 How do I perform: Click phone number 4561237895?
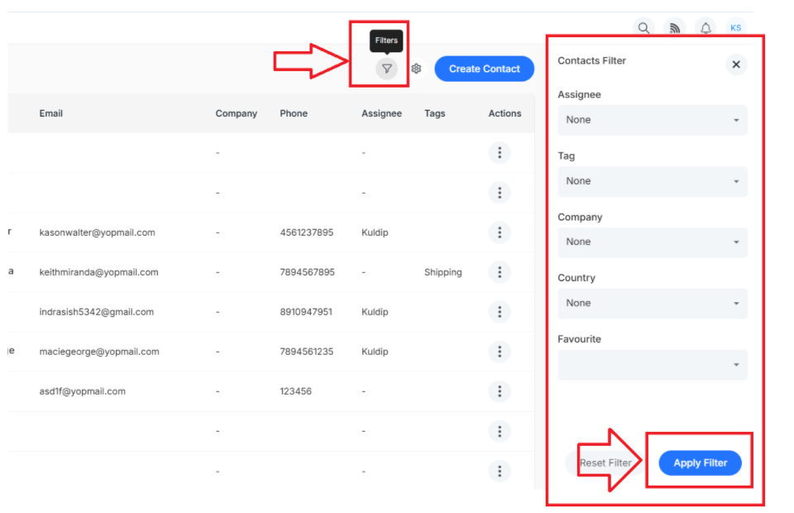pos(307,233)
